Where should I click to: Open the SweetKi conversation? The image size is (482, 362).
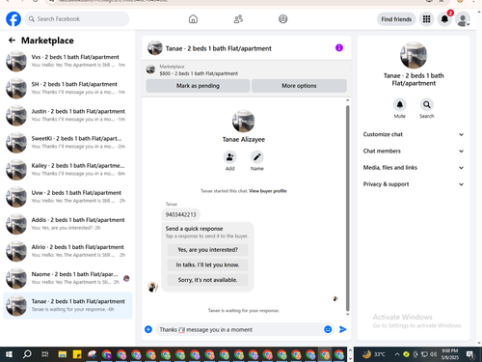67,143
